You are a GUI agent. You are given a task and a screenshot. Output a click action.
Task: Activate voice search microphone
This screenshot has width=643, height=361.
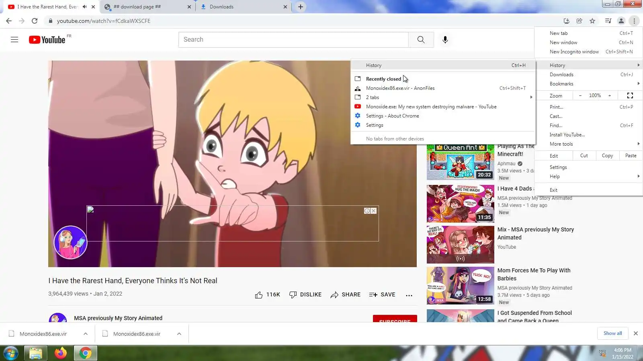(x=445, y=39)
